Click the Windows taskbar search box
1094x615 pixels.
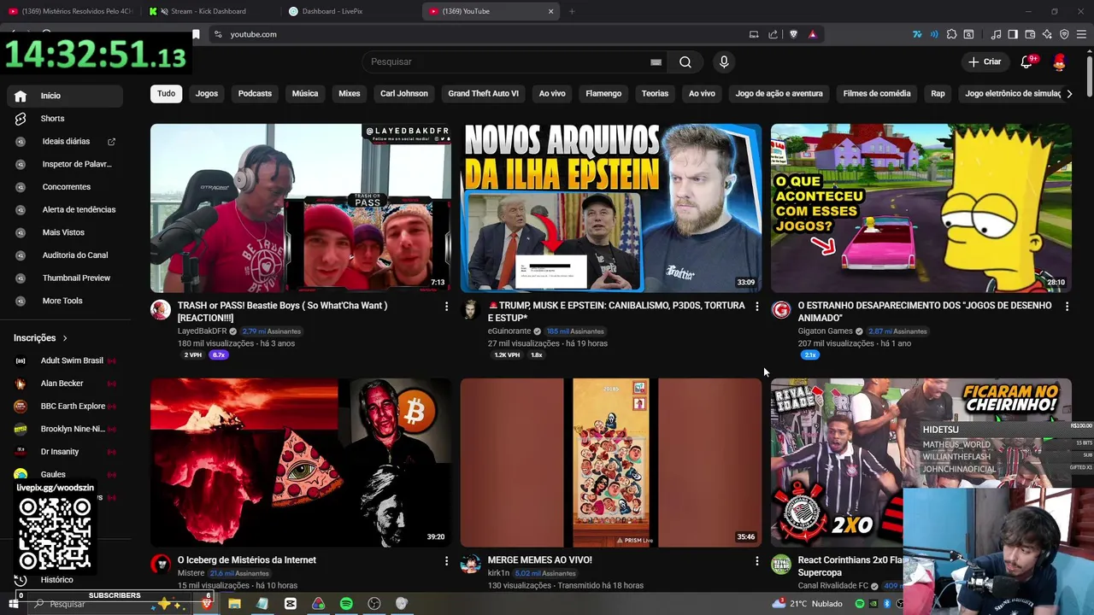click(x=111, y=604)
